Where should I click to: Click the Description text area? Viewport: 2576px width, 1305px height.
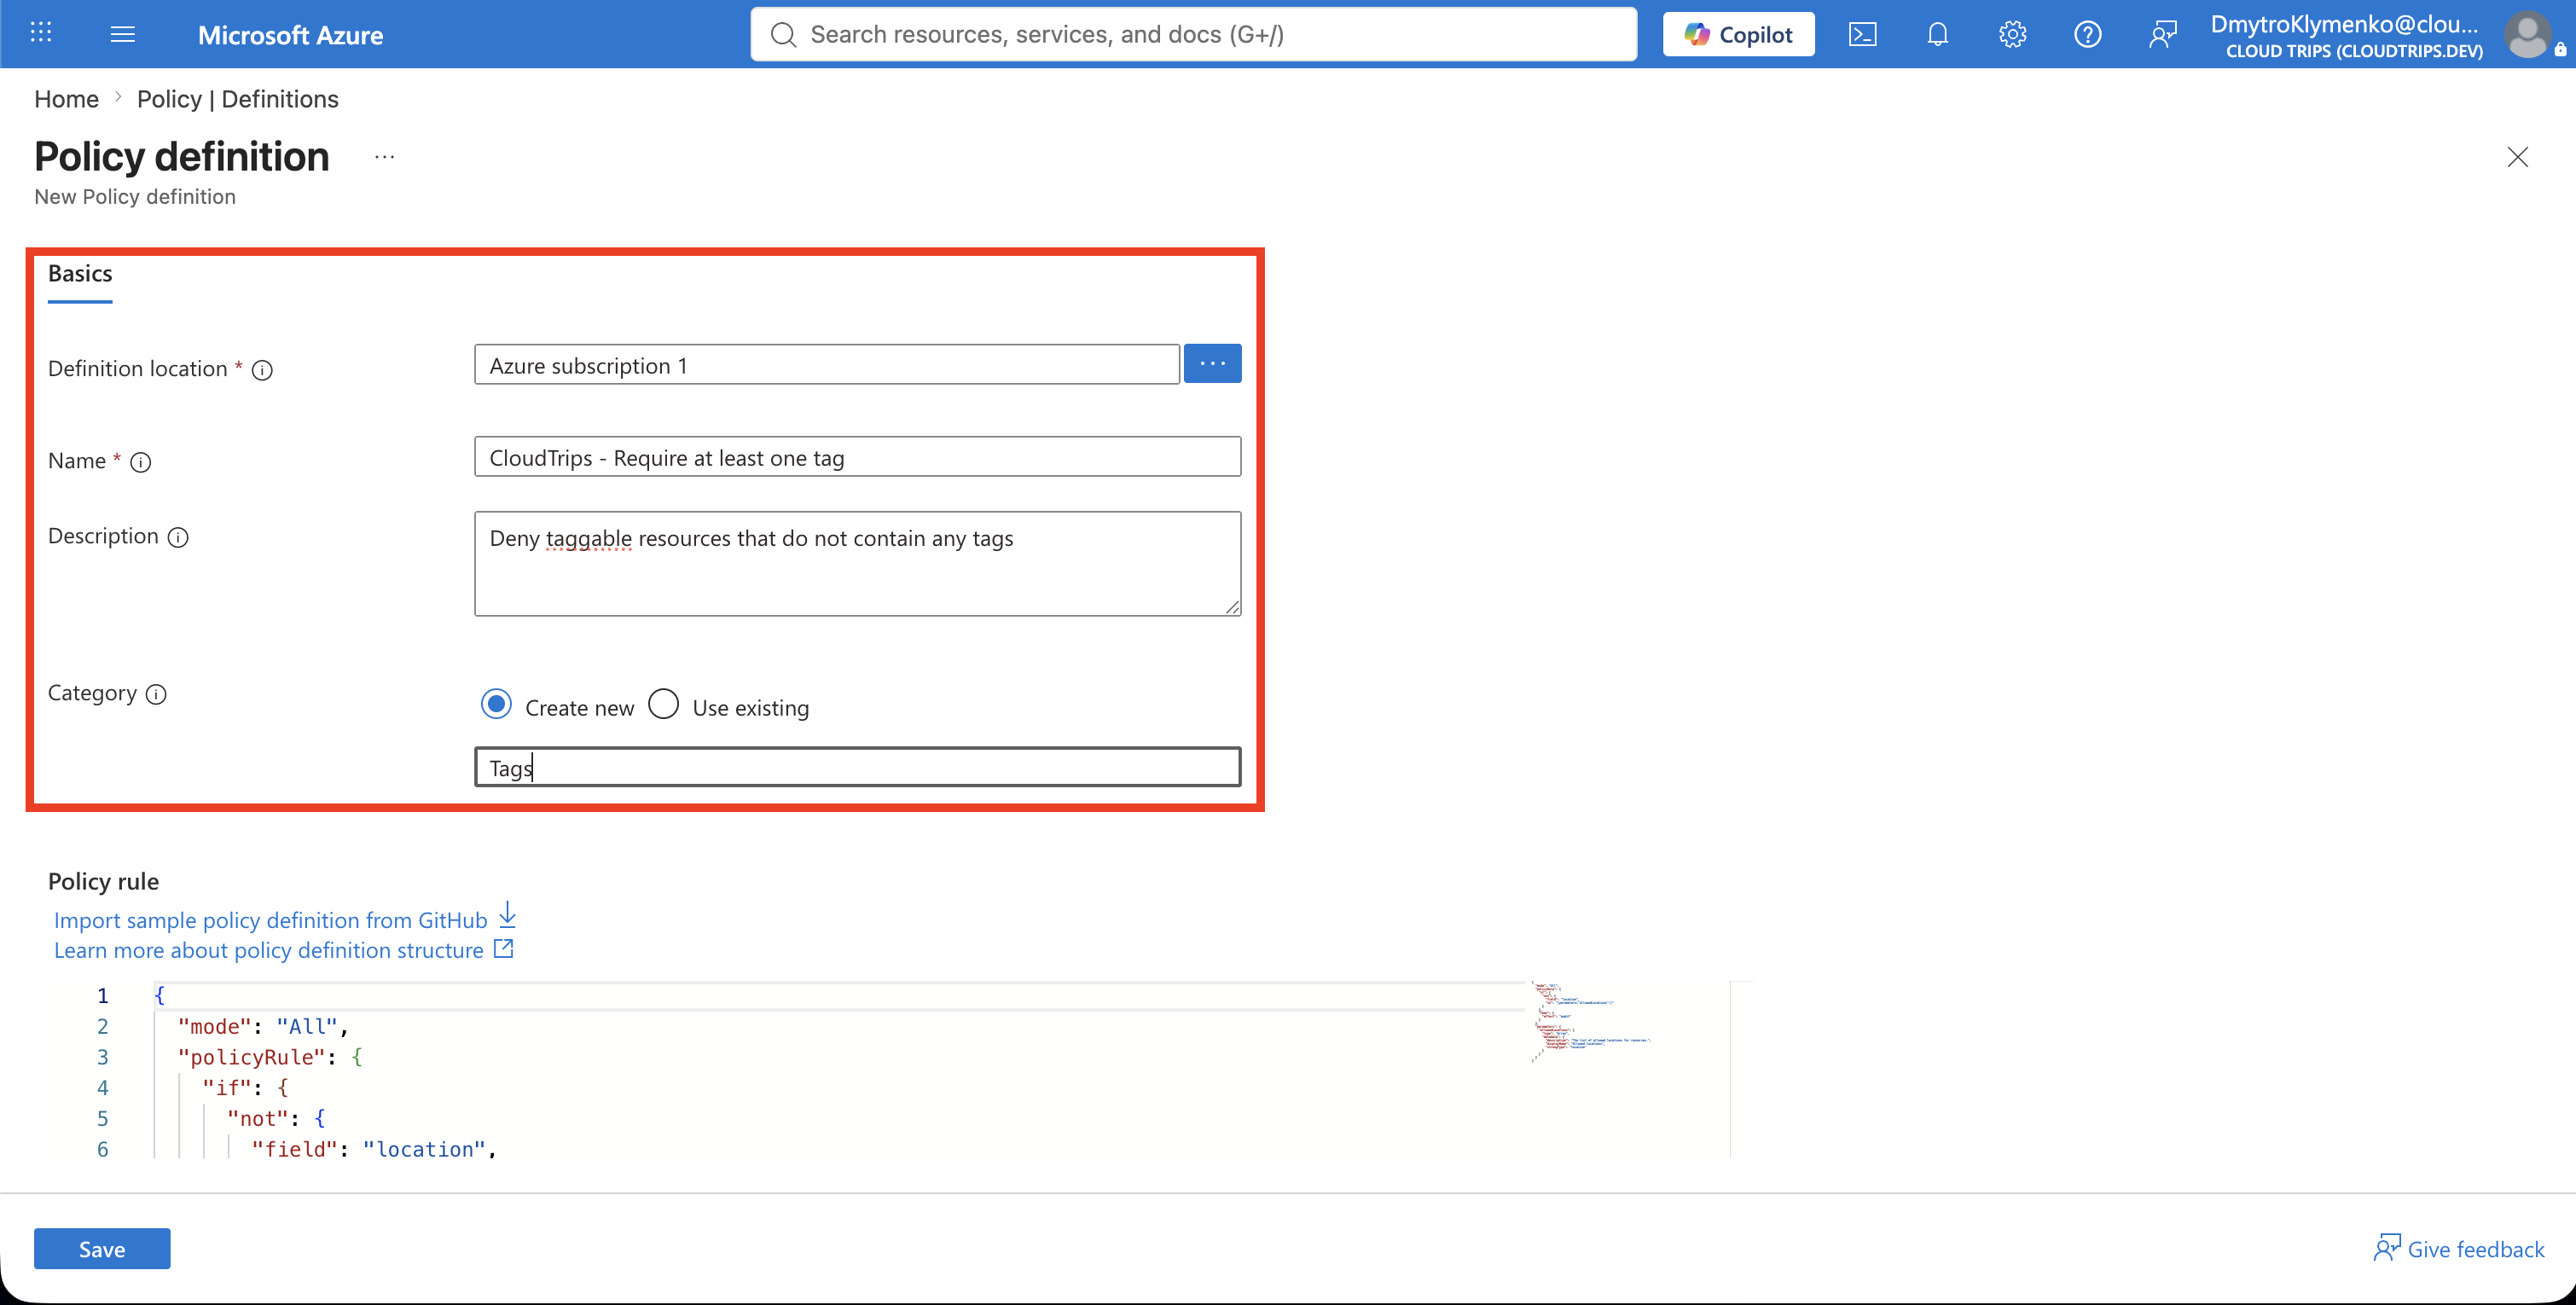[857, 564]
